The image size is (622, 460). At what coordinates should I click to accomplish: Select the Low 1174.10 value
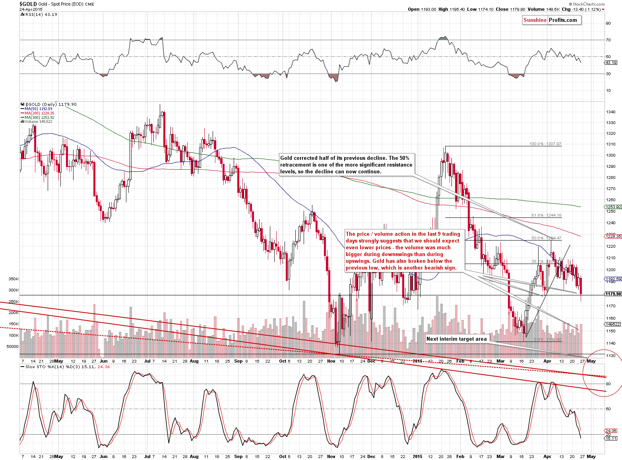479,9
